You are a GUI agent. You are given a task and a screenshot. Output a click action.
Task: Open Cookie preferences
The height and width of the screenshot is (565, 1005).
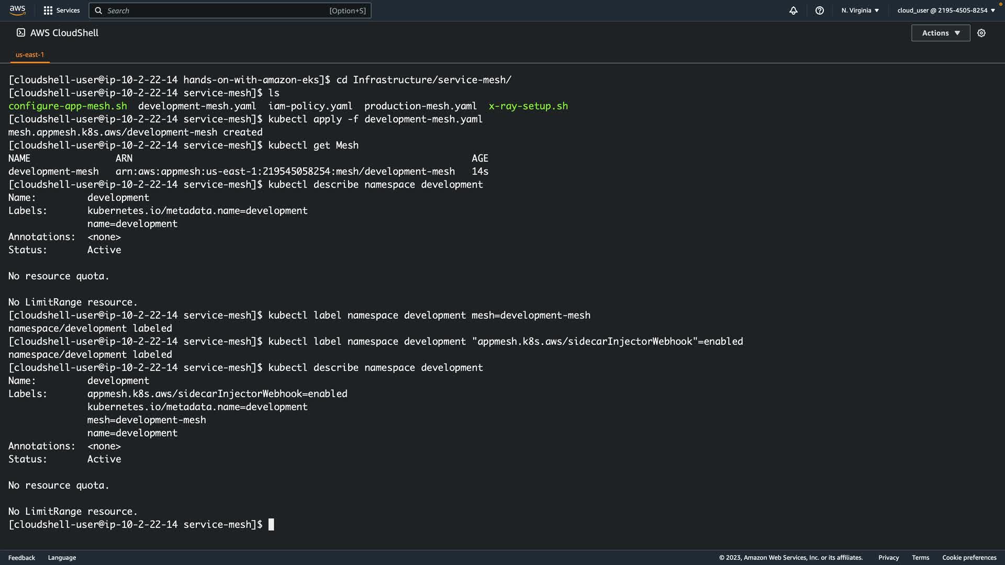(969, 558)
